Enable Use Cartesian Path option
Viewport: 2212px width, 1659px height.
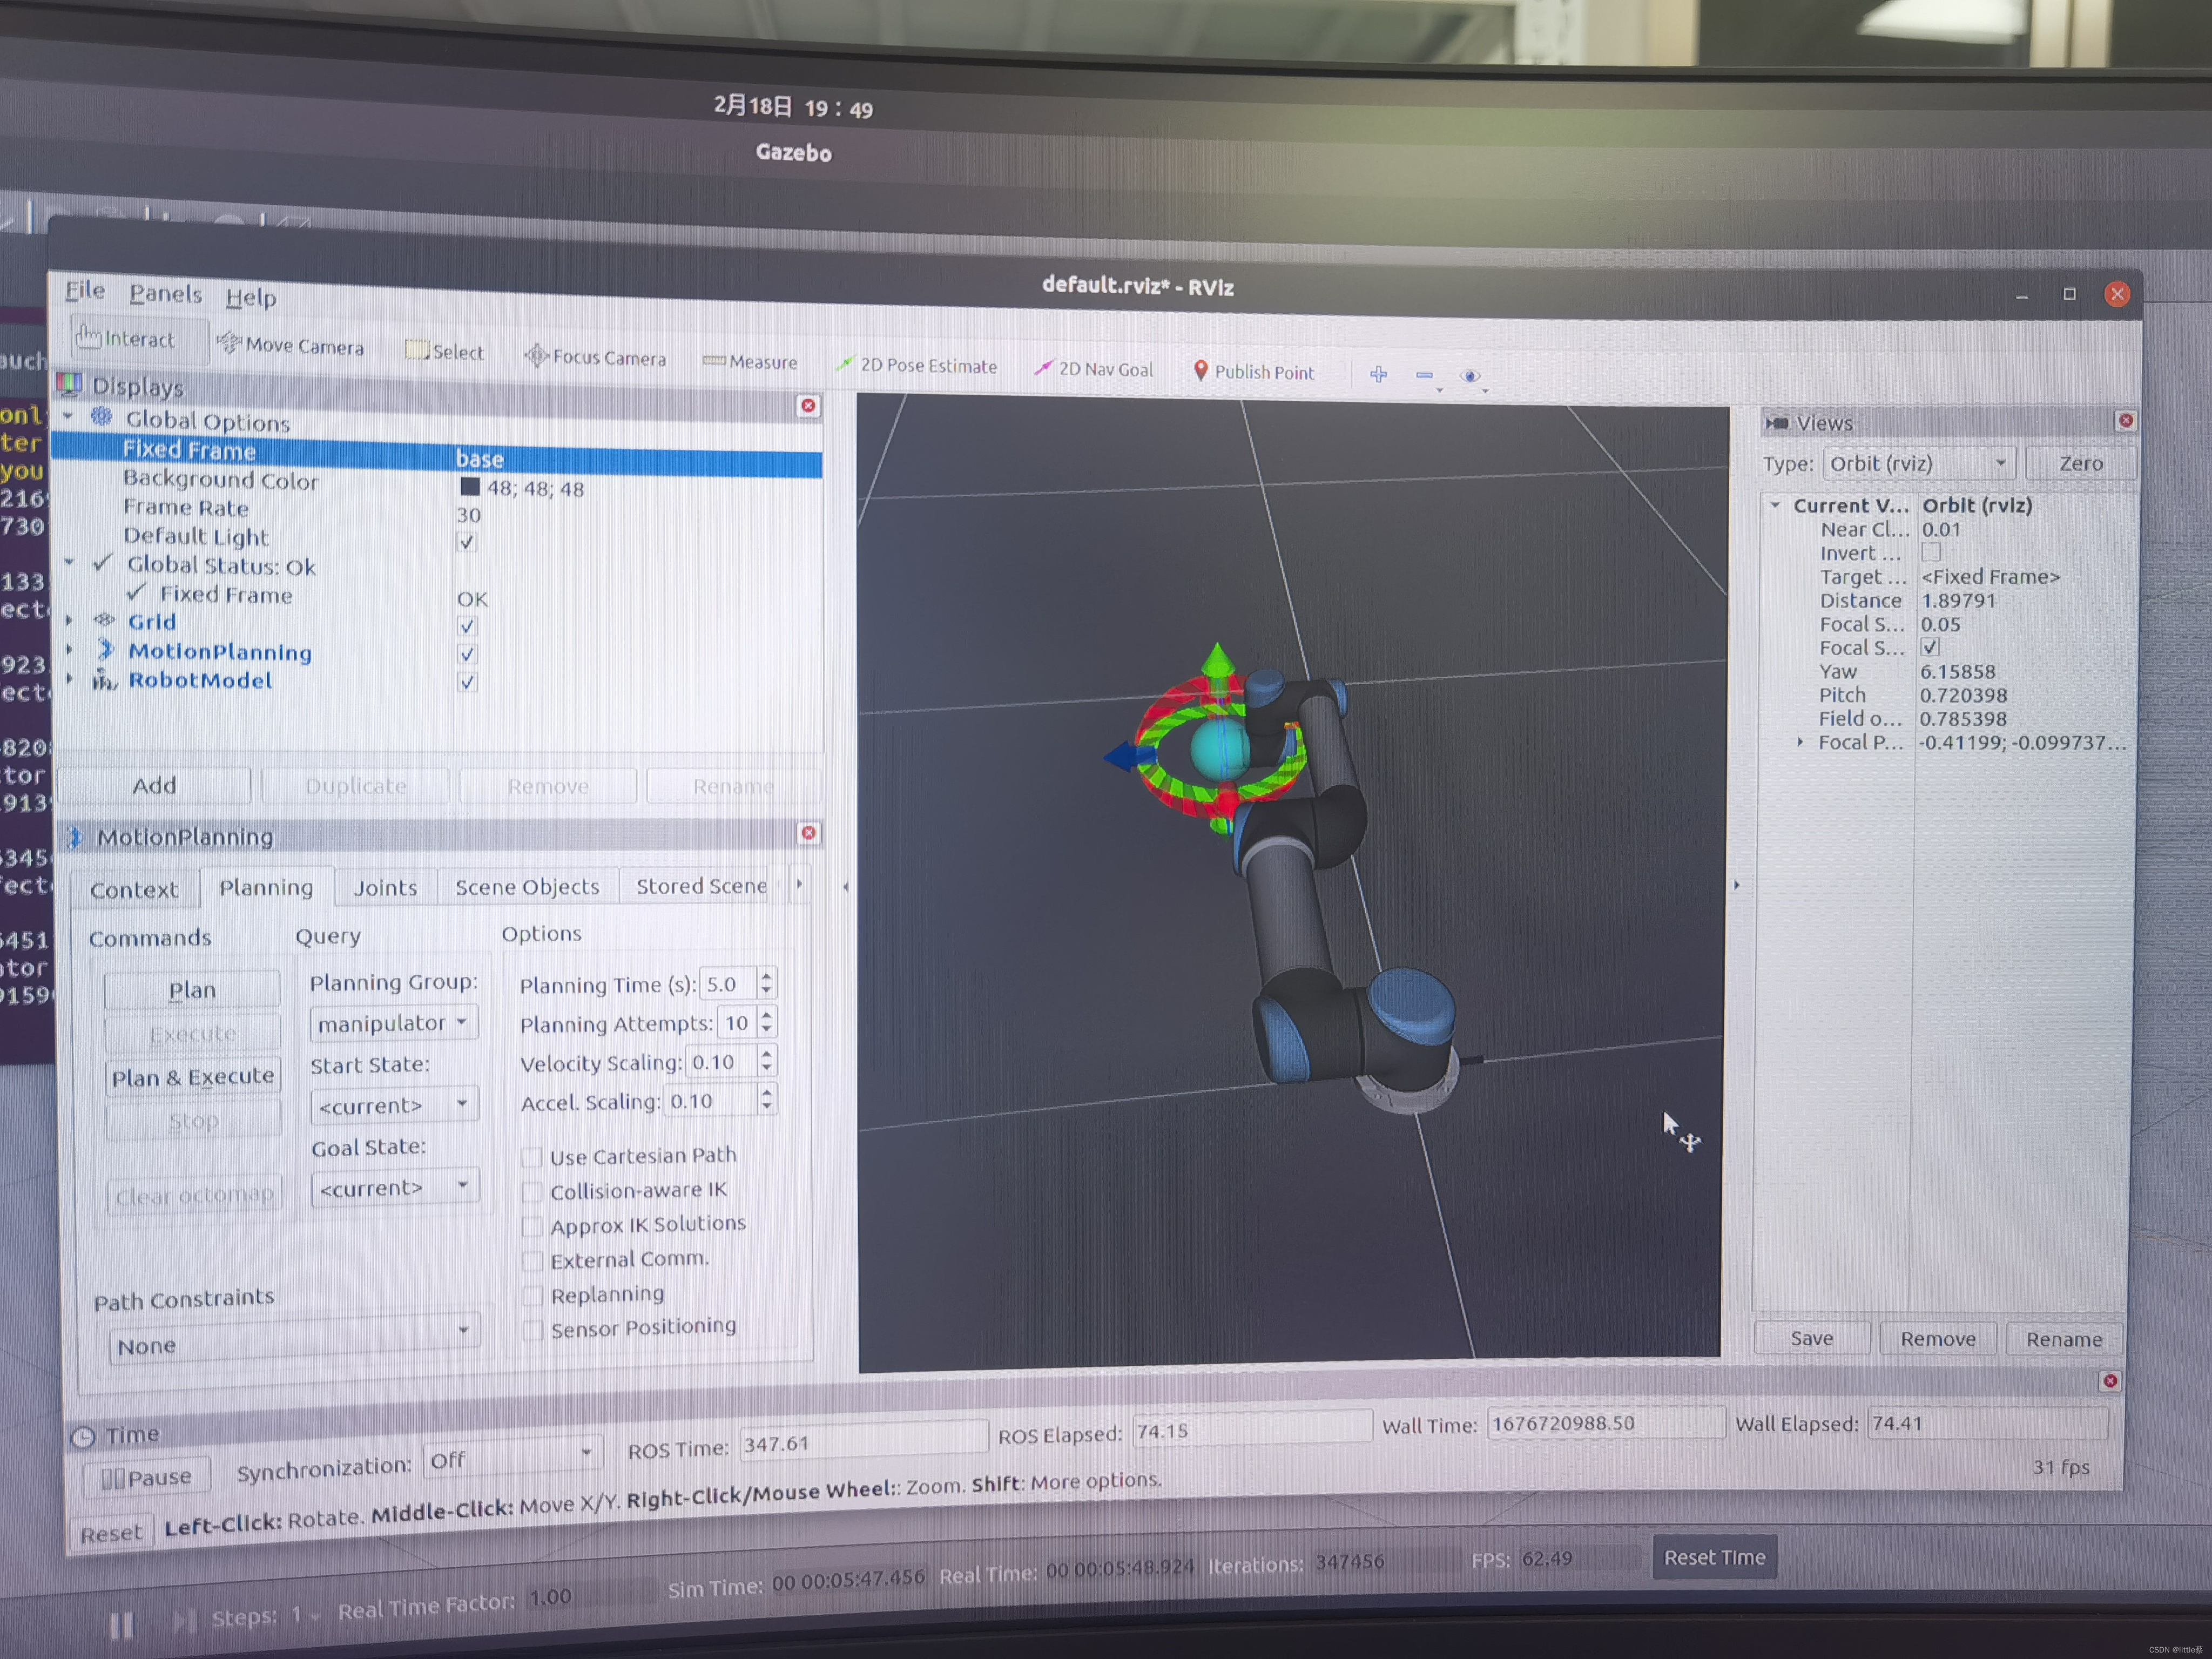(533, 1158)
